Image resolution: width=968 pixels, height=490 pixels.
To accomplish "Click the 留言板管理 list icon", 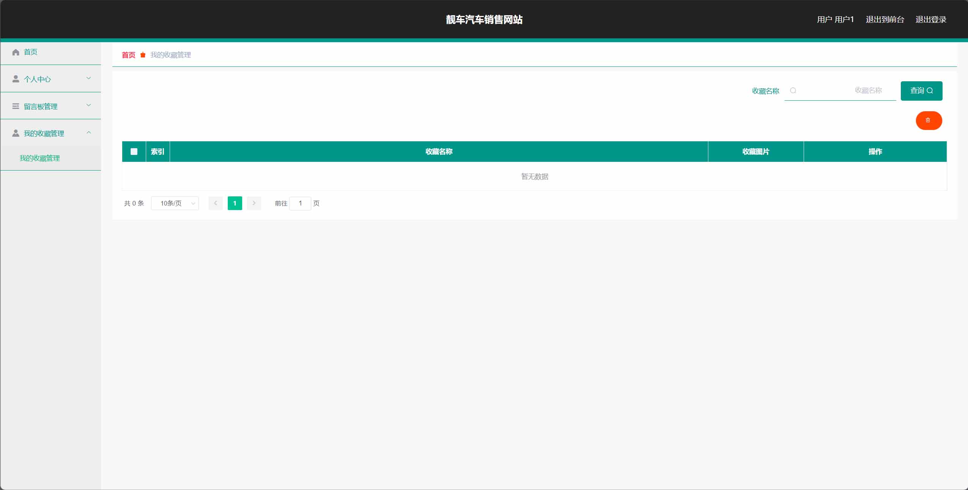I will point(16,106).
